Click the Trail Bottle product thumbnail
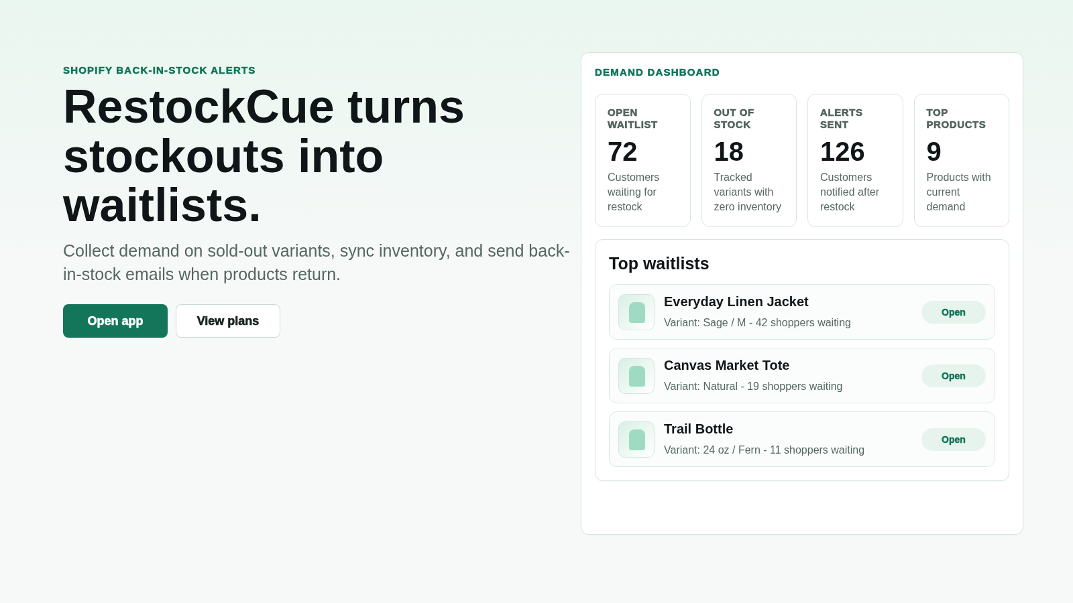1073x603 pixels. coord(636,440)
